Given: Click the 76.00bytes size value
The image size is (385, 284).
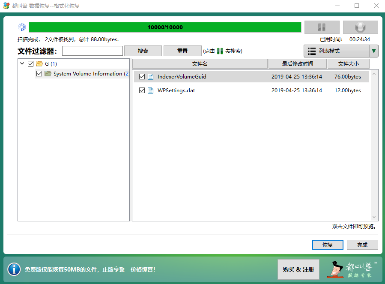Looking at the screenshot, I should pos(348,77).
